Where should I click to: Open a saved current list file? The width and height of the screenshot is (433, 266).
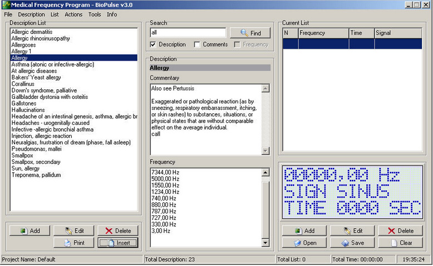[304, 243]
